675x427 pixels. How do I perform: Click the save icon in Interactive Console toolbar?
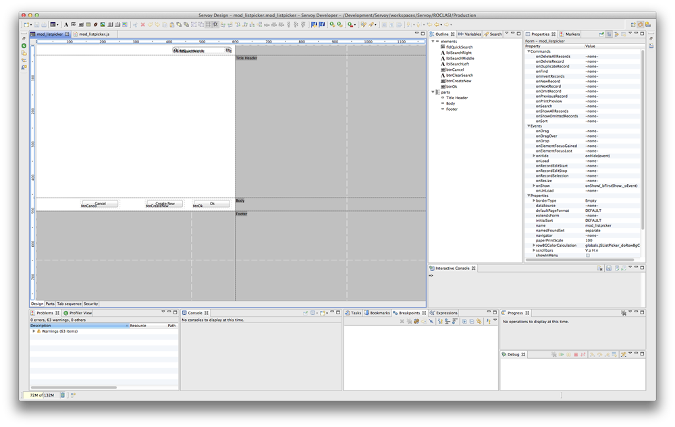609,268
